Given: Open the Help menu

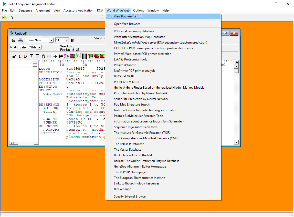Looking at the screenshot, I should (x=165, y=11).
